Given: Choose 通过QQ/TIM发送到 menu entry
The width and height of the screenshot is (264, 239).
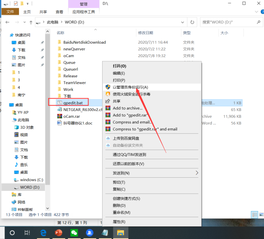Looking at the screenshot, I should point(129,155).
